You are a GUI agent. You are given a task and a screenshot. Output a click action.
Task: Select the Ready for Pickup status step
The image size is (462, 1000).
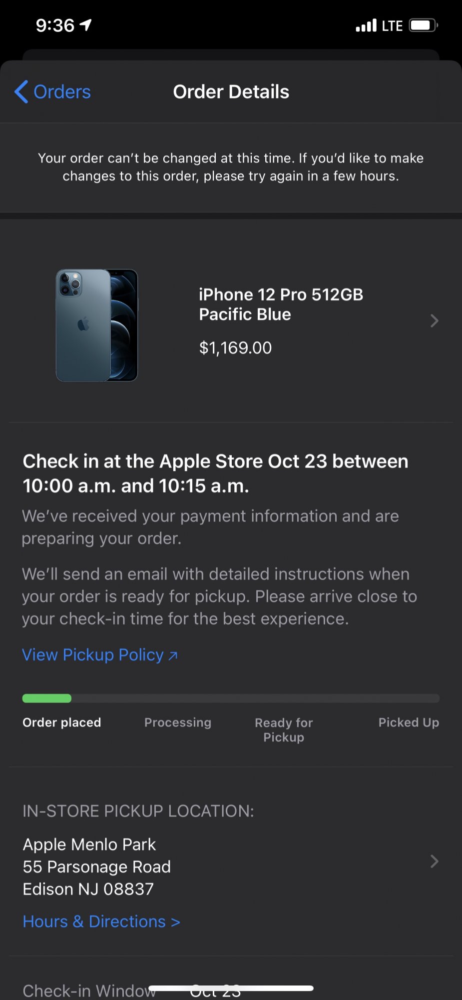coord(284,730)
